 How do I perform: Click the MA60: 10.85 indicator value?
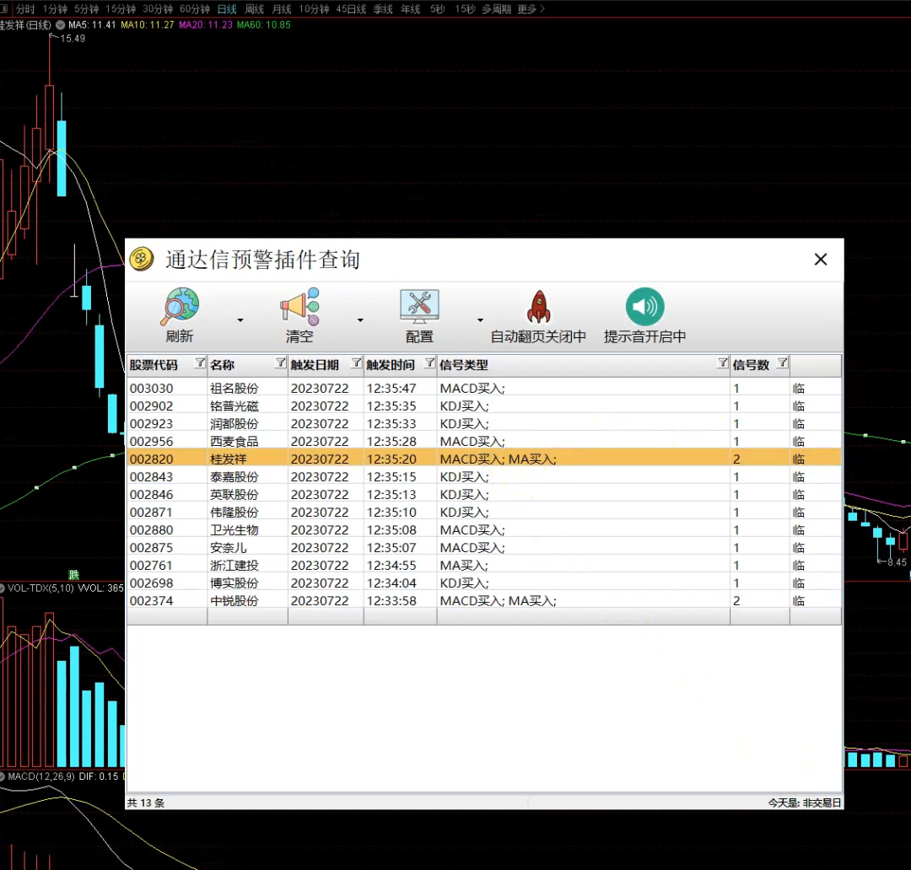tap(264, 25)
